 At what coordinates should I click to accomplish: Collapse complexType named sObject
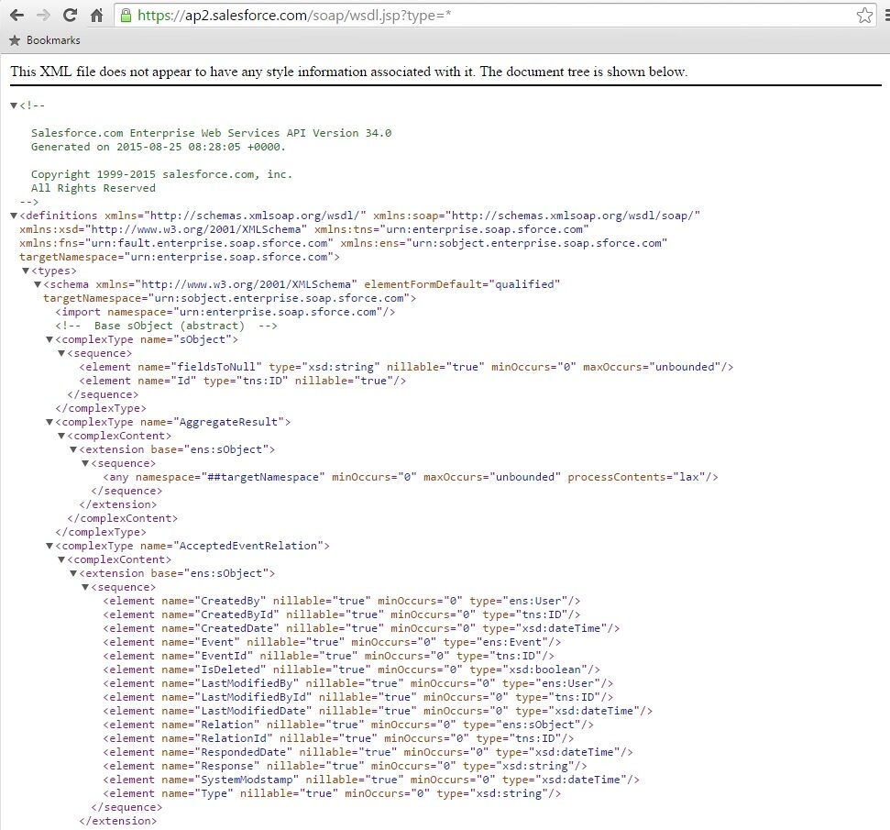tap(49, 339)
